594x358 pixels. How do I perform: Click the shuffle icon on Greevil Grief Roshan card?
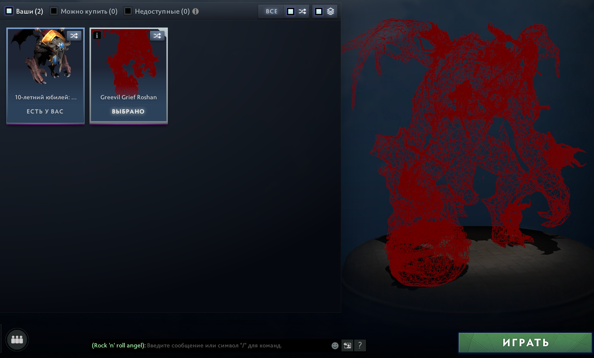(x=157, y=36)
